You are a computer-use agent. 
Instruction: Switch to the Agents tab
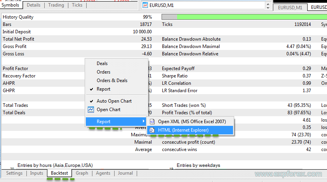[103, 173]
